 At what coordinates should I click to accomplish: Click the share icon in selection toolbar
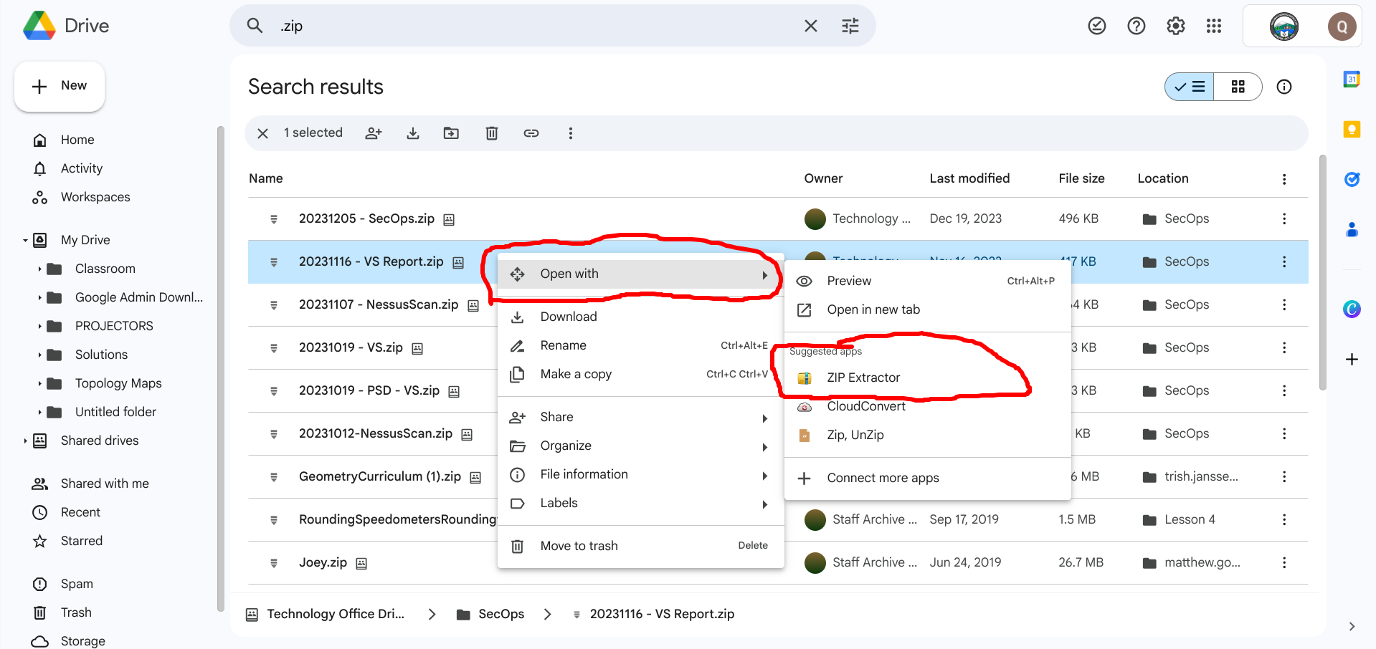tap(374, 133)
